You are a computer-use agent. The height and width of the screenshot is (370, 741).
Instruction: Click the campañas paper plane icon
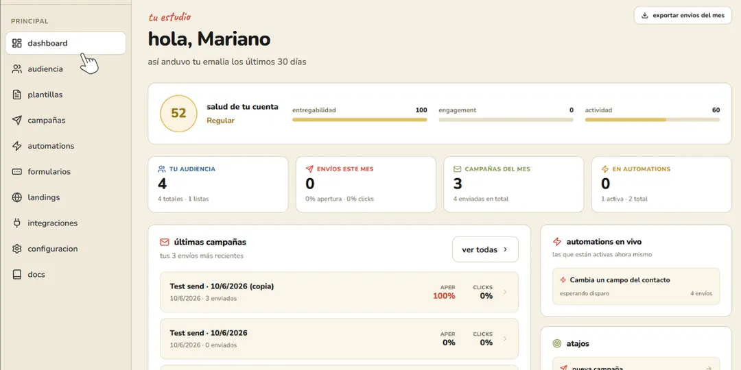pyautogui.click(x=17, y=121)
